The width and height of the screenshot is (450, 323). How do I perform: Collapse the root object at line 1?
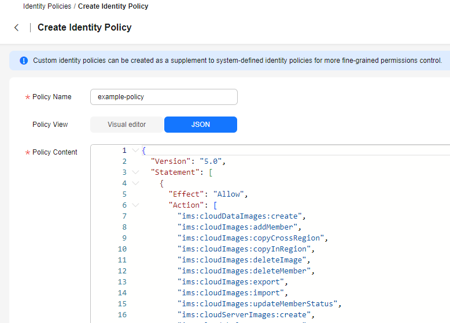(135, 151)
